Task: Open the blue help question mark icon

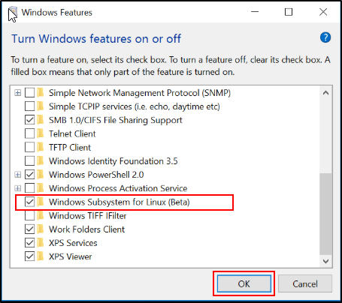Action: click(x=325, y=37)
